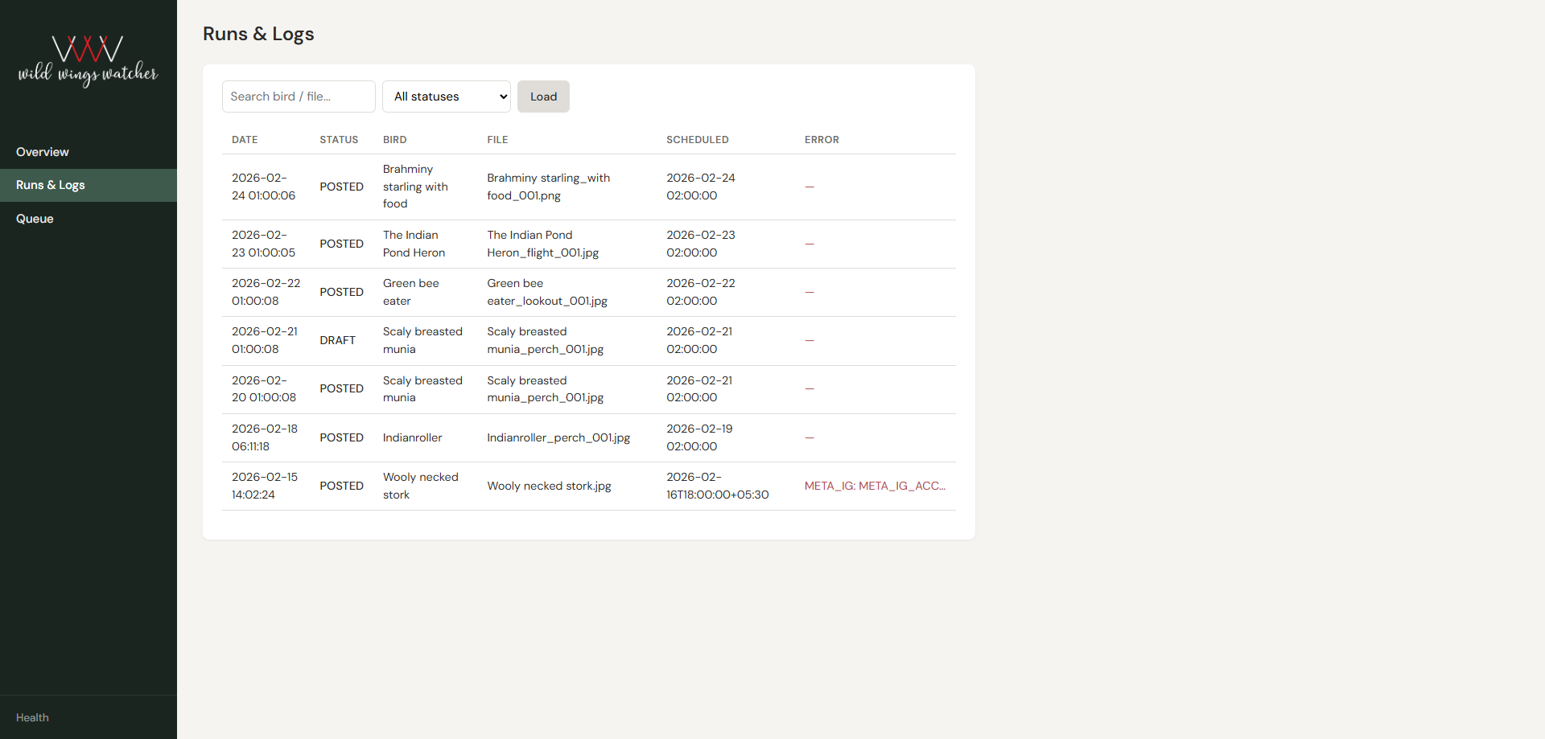Select the Wooly necked stork.jpg file entry
The width and height of the screenshot is (1545, 739).
point(549,486)
